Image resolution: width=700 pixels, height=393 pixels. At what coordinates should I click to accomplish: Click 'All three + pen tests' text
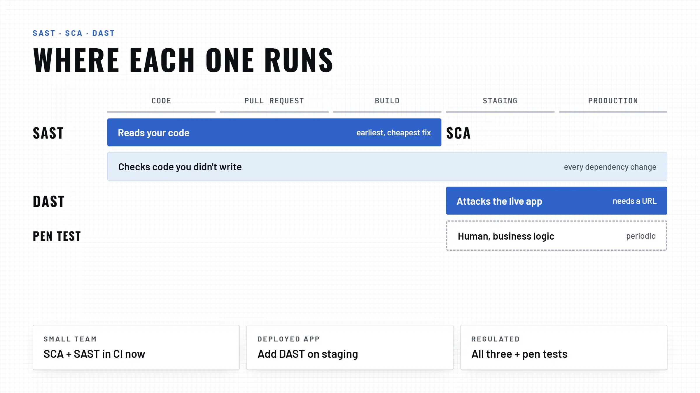519,354
